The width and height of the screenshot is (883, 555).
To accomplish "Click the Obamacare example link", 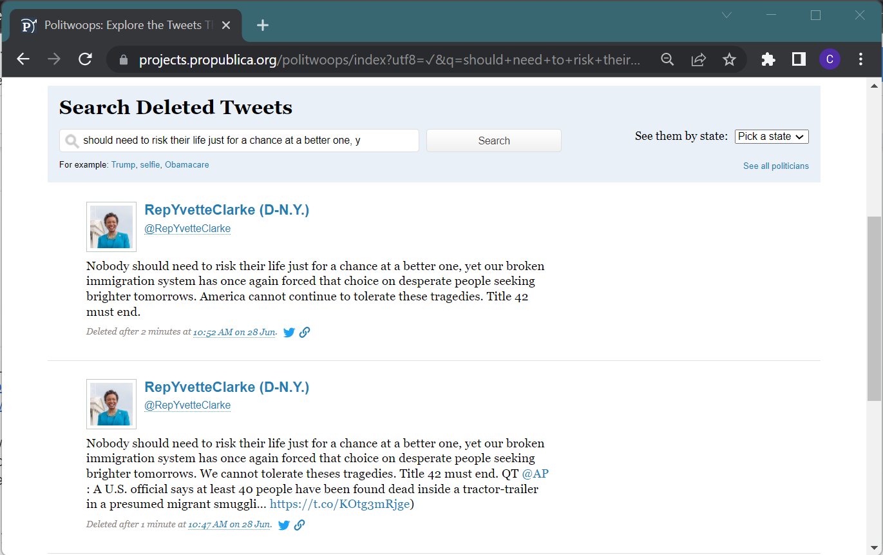I will [187, 165].
